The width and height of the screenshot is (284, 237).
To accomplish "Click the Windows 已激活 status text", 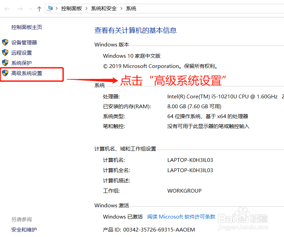I will [x=122, y=217].
